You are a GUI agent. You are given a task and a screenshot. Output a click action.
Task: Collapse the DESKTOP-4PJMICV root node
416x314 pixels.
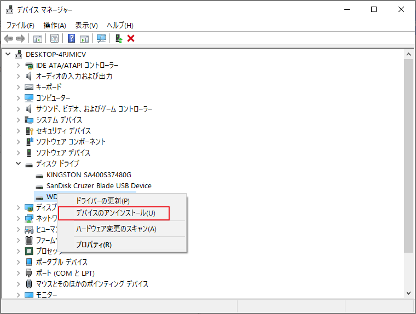tap(8, 54)
